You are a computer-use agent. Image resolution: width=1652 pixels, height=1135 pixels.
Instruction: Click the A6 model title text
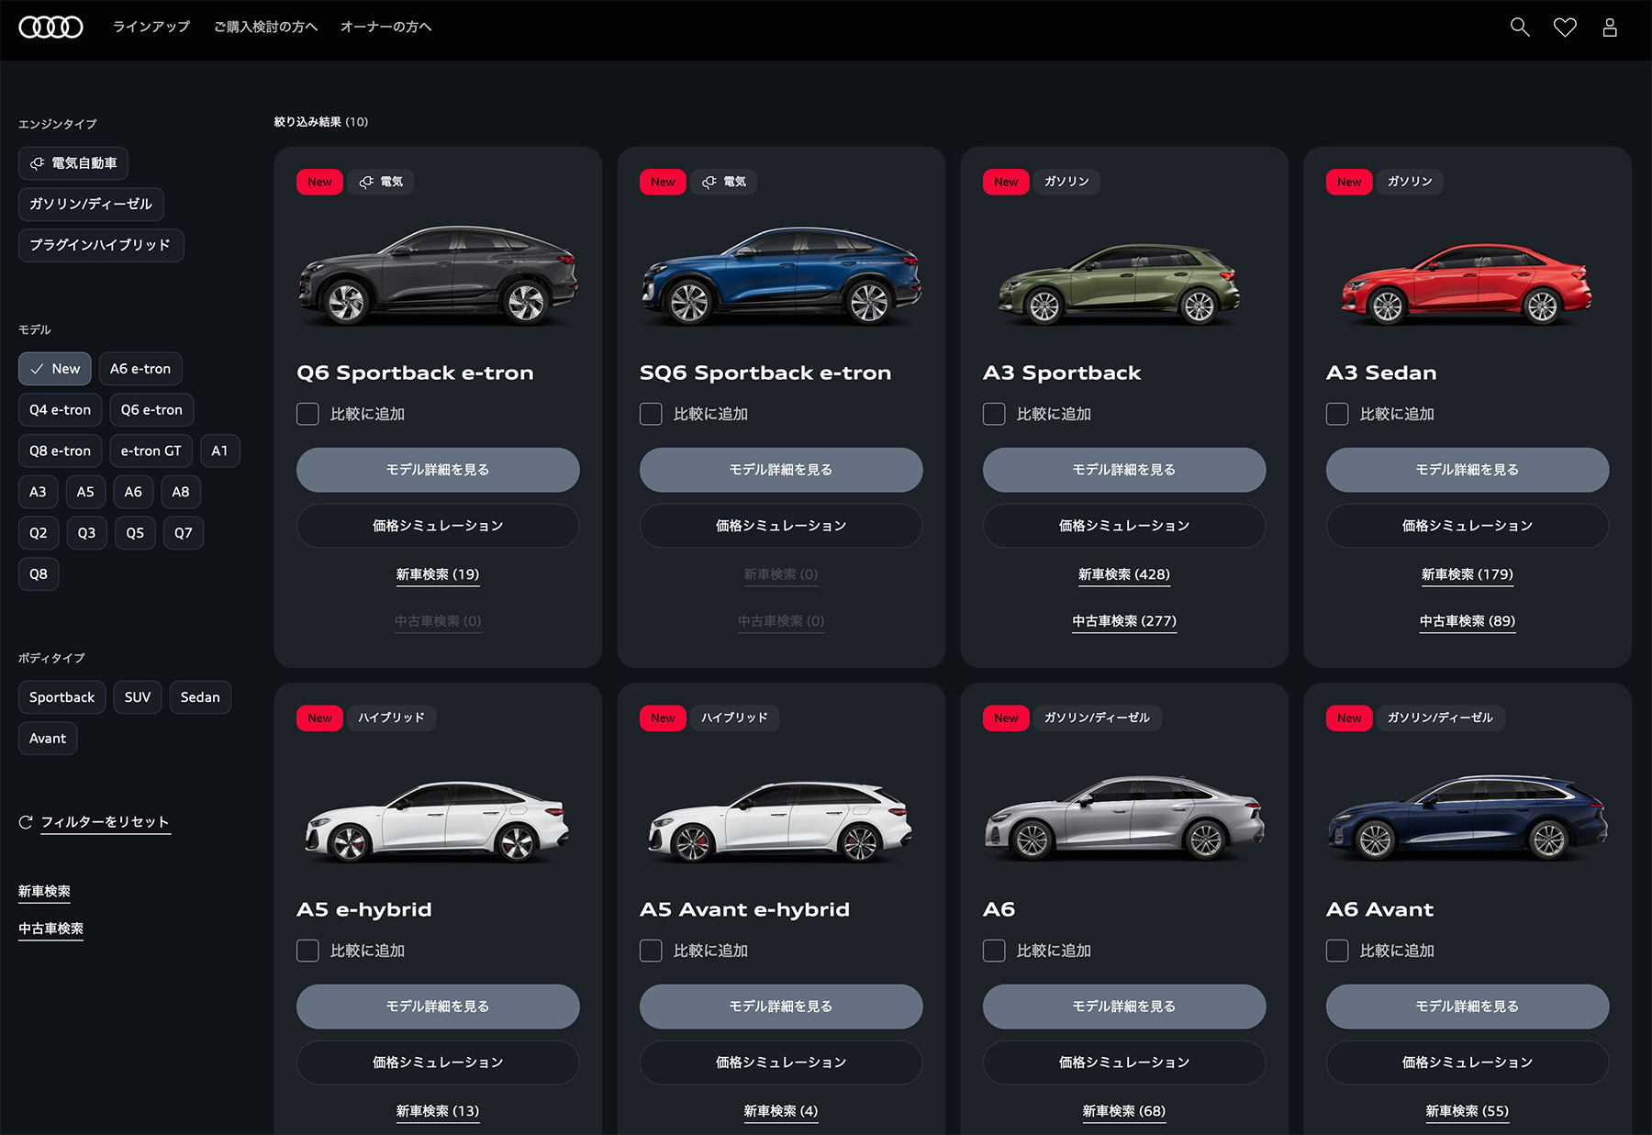[999, 909]
